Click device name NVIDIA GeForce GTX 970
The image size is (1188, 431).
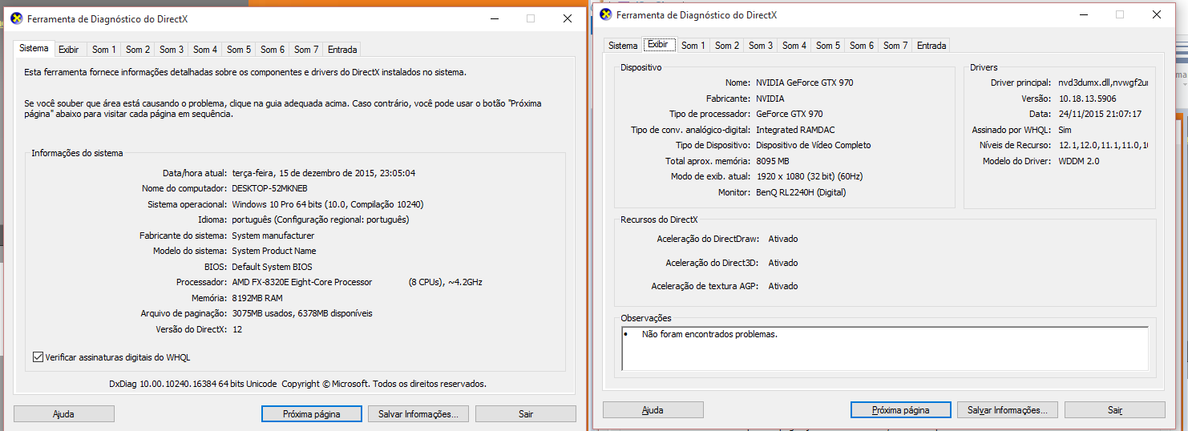coord(805,83)
